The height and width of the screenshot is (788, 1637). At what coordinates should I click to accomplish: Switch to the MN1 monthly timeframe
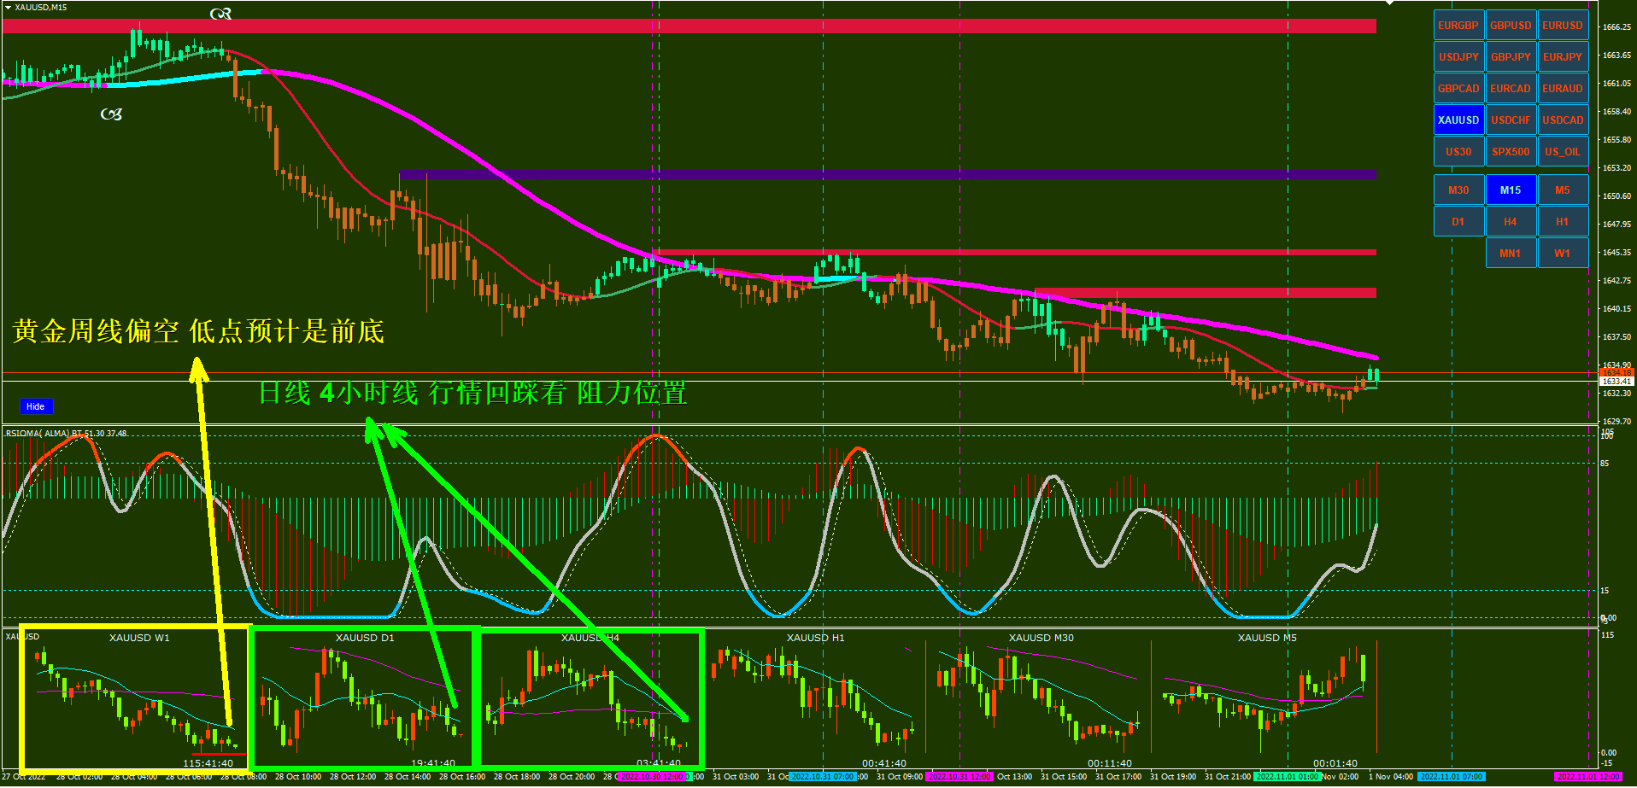pos(1511,254)
